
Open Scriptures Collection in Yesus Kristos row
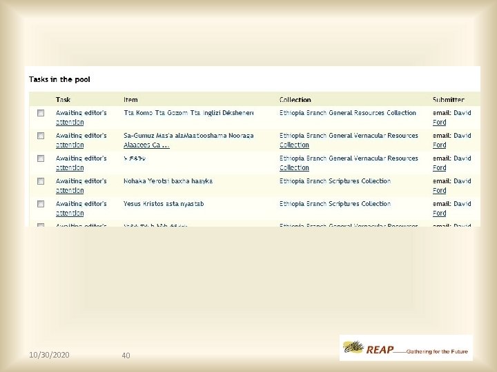coord(335,204)
